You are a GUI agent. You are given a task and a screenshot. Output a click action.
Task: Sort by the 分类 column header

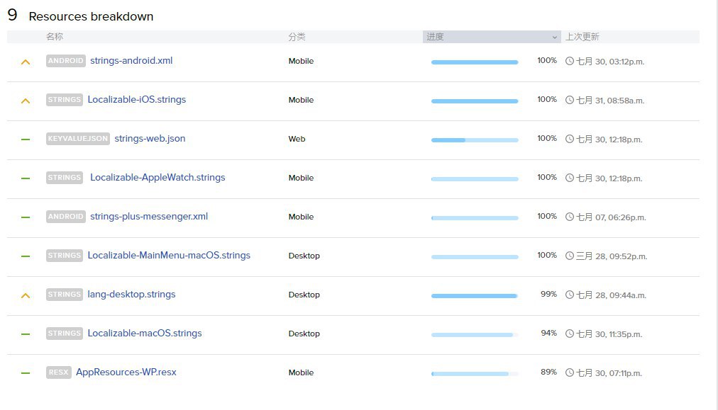tap(297, 37)
